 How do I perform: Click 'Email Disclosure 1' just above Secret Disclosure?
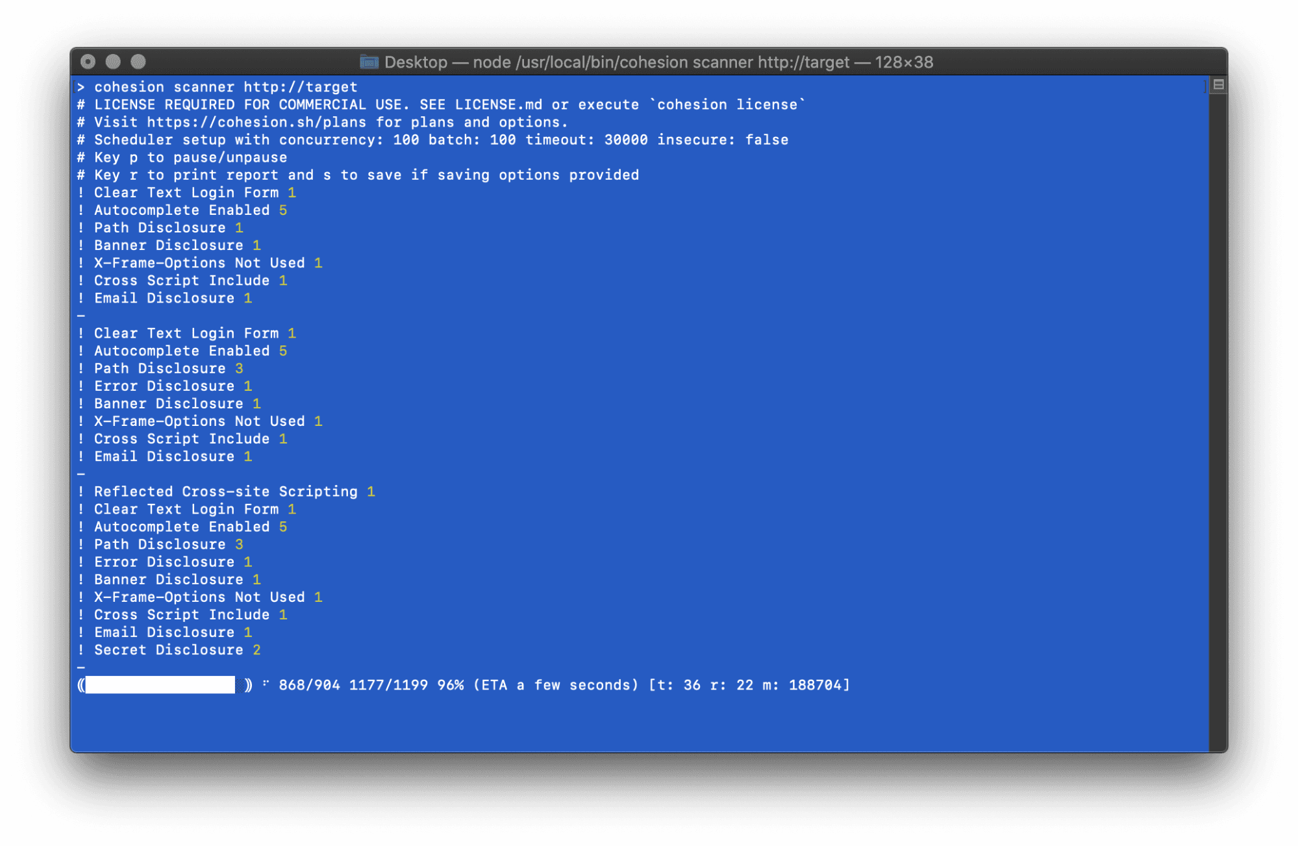point(164,632)
